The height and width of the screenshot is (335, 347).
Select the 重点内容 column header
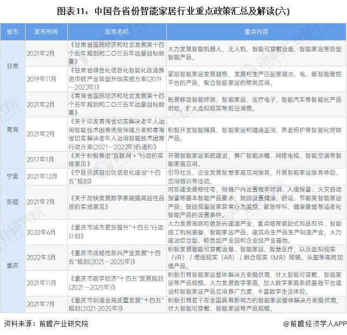(x=256, y=32)
